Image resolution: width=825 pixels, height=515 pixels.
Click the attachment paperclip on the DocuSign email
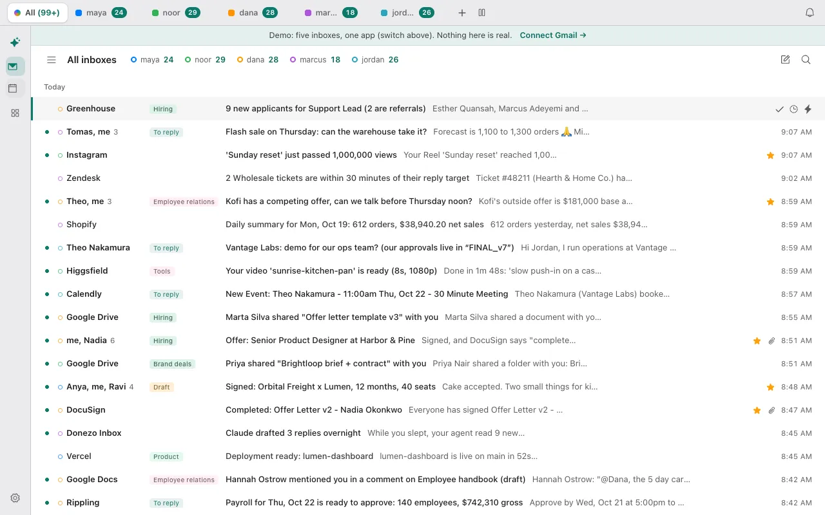pyautogui.click(x=772, y=410)
